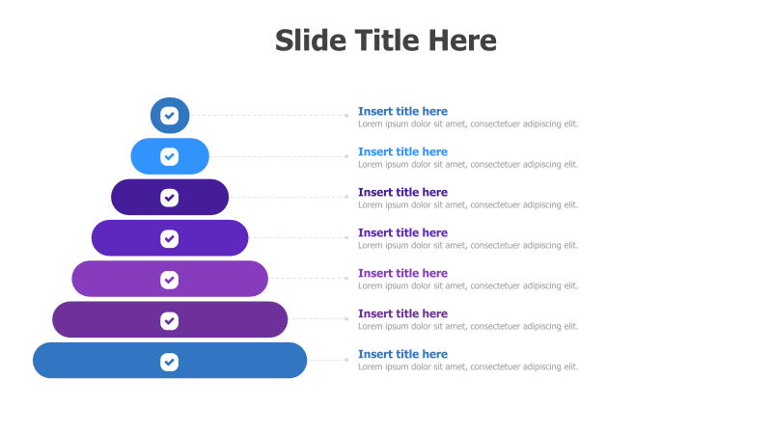
Task: Click the checkmark in the third pyramid tier
Action: [x=170, y=197]
